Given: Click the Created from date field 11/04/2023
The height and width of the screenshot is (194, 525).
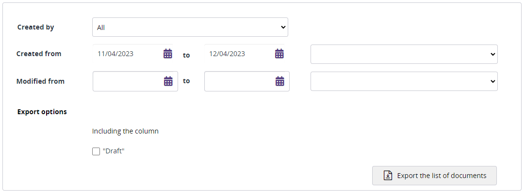Looking at the screenshot, I should click(126, 54).
